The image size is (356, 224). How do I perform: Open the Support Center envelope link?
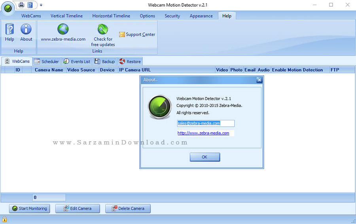[x=137, y=34]
